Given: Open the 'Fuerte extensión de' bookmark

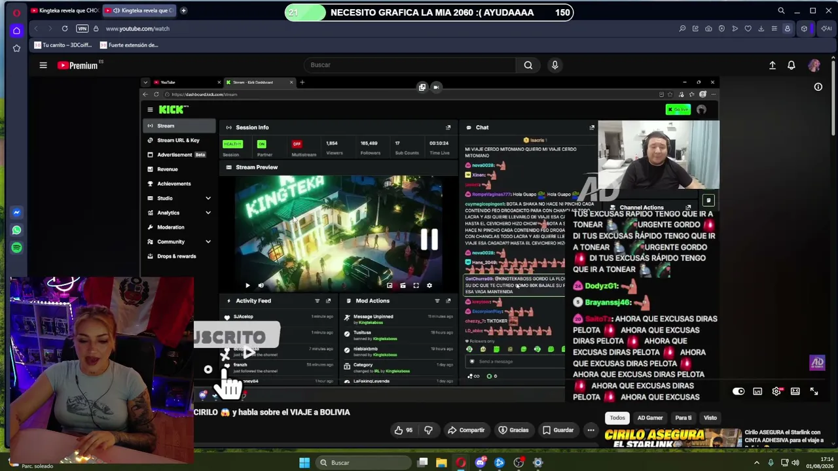Looking at the screenshot, I should pos(129,45).
